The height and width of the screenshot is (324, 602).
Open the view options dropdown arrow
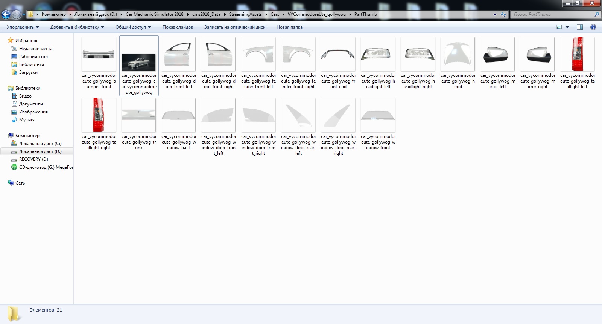pos(567,27)
